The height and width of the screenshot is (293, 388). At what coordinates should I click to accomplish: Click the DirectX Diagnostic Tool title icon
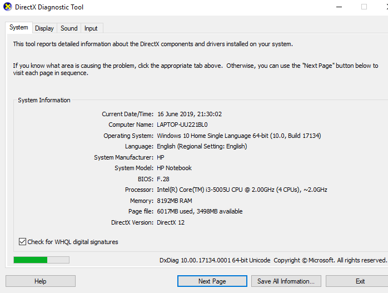[x=8, y=7]
